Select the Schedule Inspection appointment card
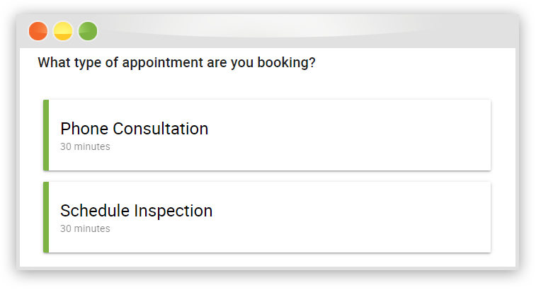The image size is (536, 290). tap(267, 217)
